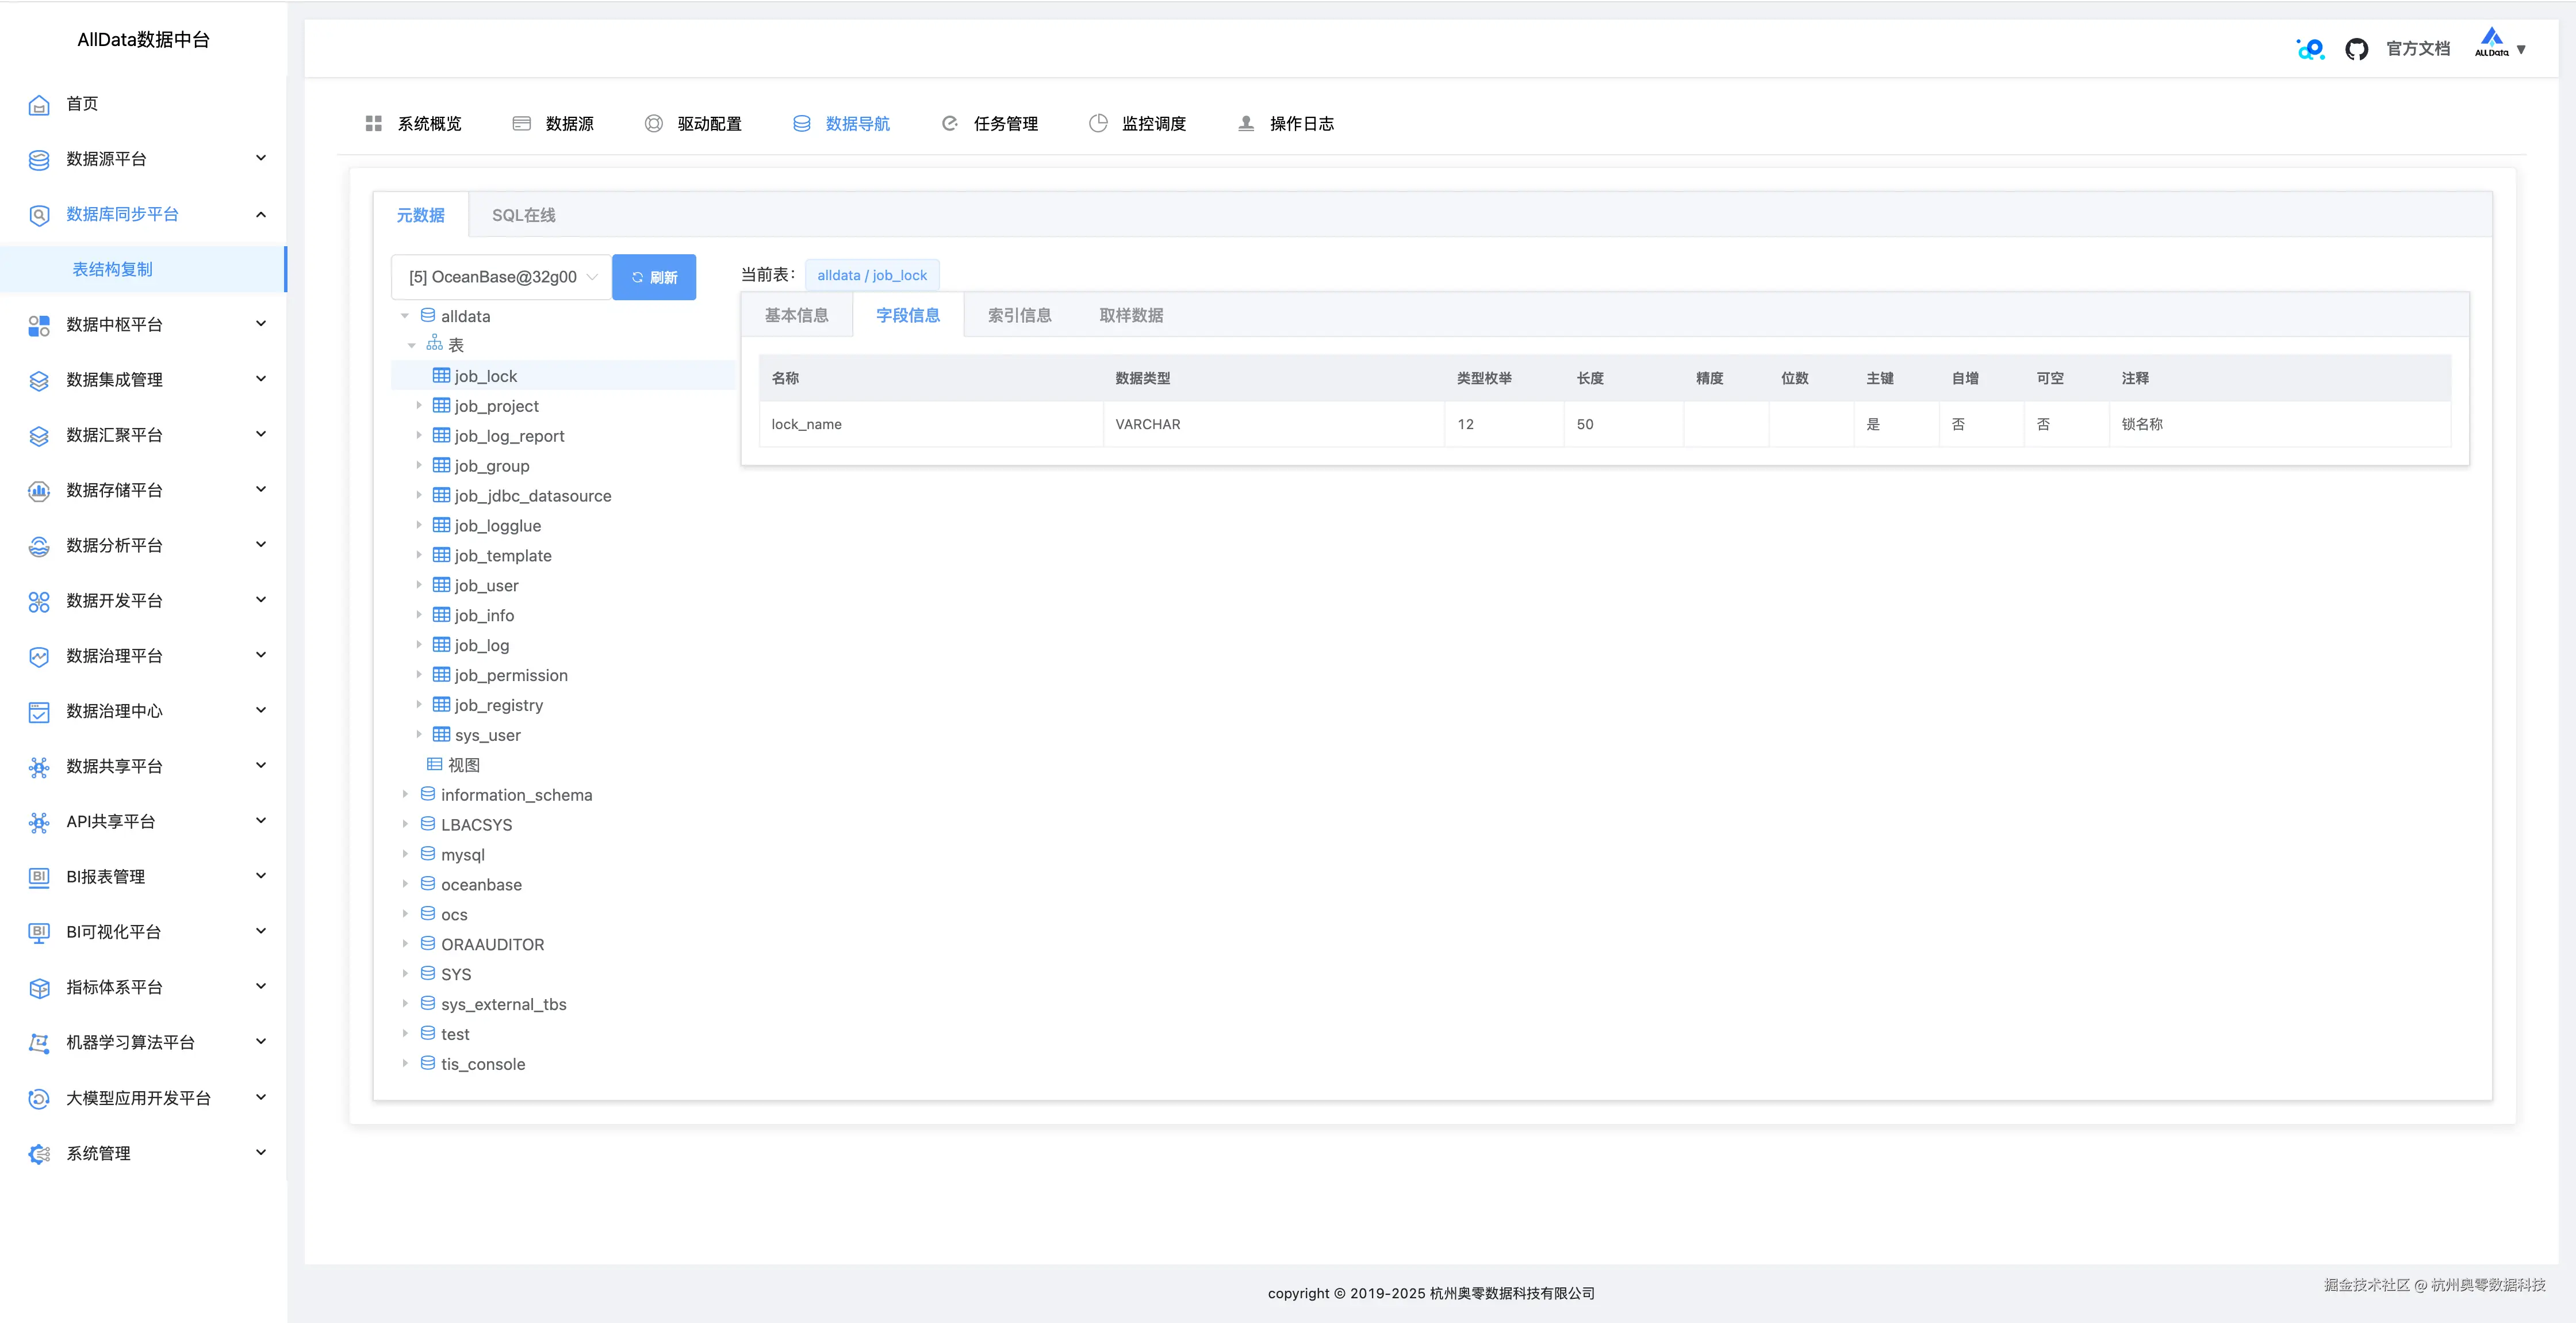Screen dimensions: 2576x1323
Task: Click the 刷新 refresh button
Action: coord(654,277)
